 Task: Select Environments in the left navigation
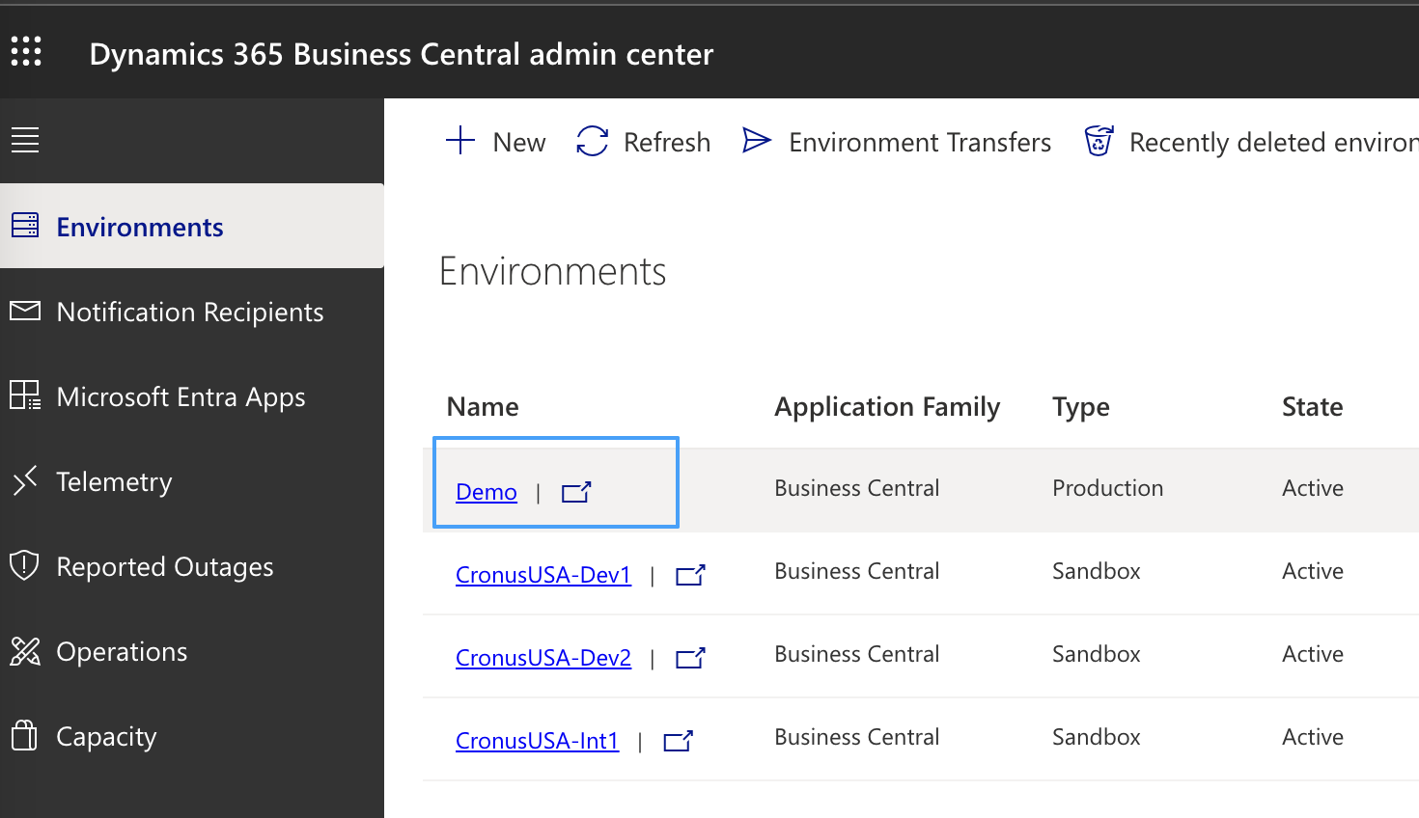click(x=140, y=226)
